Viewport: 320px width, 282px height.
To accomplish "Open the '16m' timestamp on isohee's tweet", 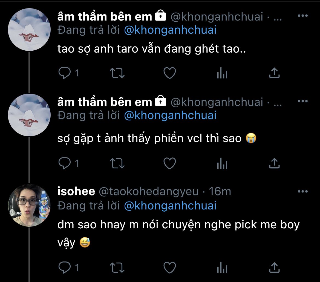I will point(220,192).
